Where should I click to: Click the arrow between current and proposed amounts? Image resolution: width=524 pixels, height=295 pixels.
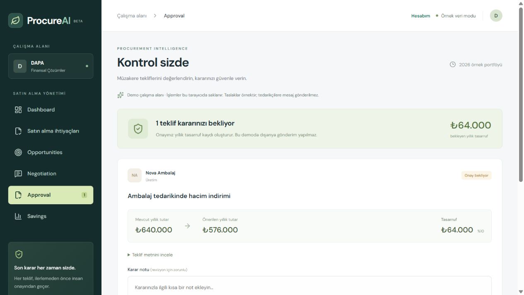[x=187, y=226]
